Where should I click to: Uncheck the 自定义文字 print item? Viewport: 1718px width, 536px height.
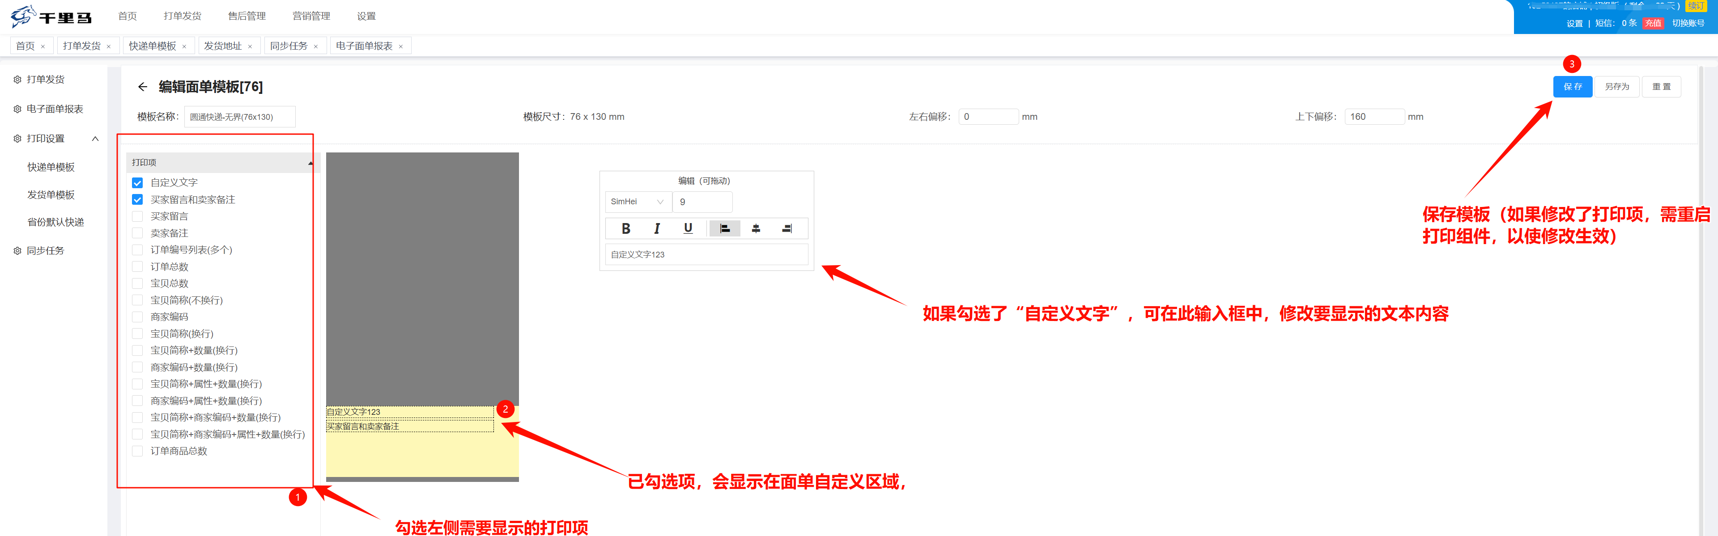[137, 183]
